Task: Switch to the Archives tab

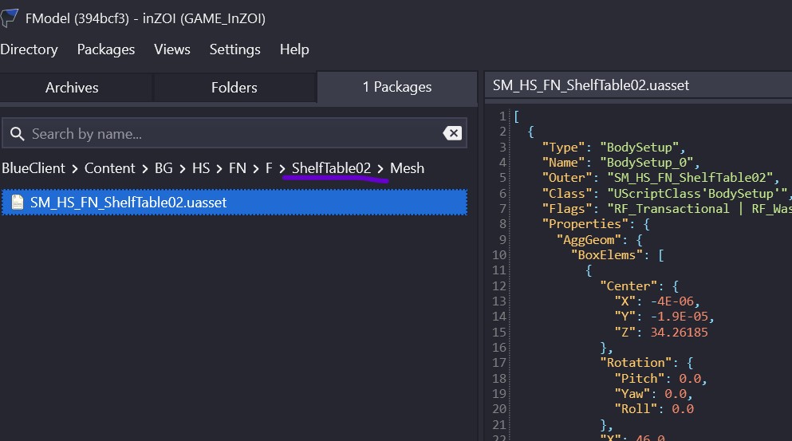Action: (x=72, y=88)
